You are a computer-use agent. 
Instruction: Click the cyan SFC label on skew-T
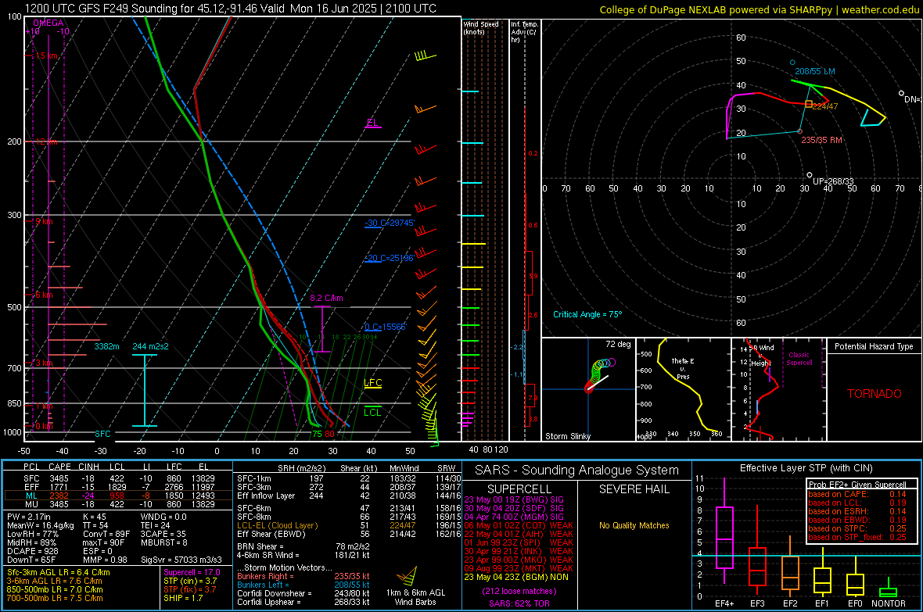(102, 434)
